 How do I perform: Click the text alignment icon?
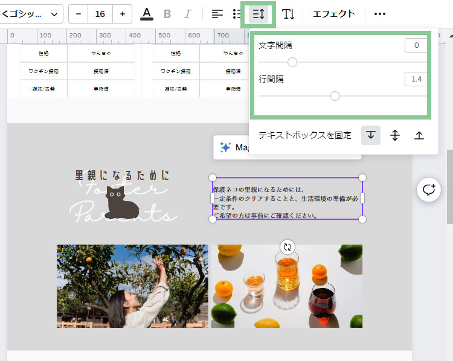tap(217, 14)
